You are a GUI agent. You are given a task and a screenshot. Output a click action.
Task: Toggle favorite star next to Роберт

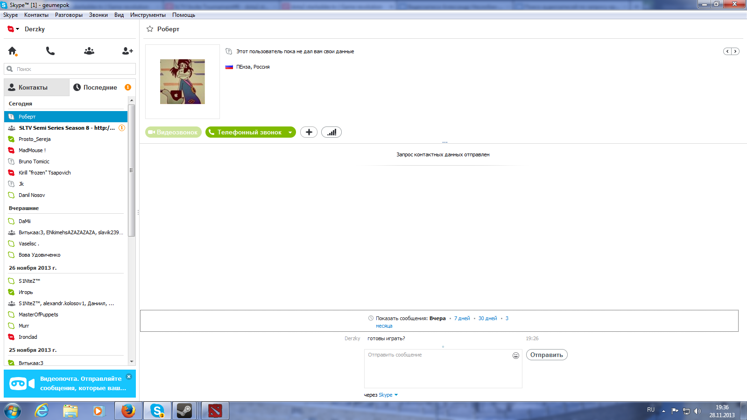[150, 29]
